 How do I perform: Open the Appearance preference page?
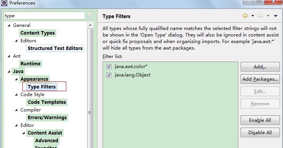pos(34,79)
